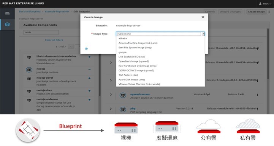Click the libvirt-daemon-driver-nodedev package icon

coord(29,57)
